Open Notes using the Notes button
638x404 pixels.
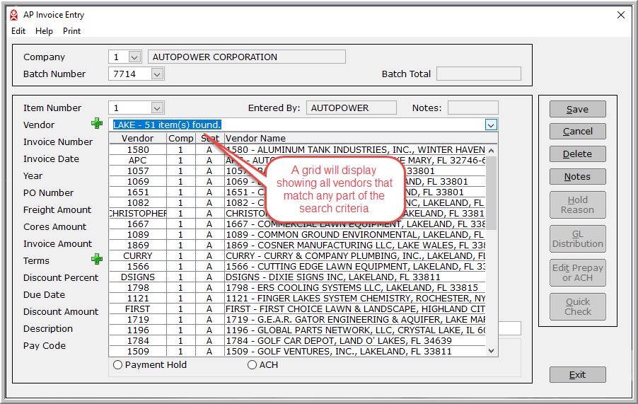(x=577, y=177)
